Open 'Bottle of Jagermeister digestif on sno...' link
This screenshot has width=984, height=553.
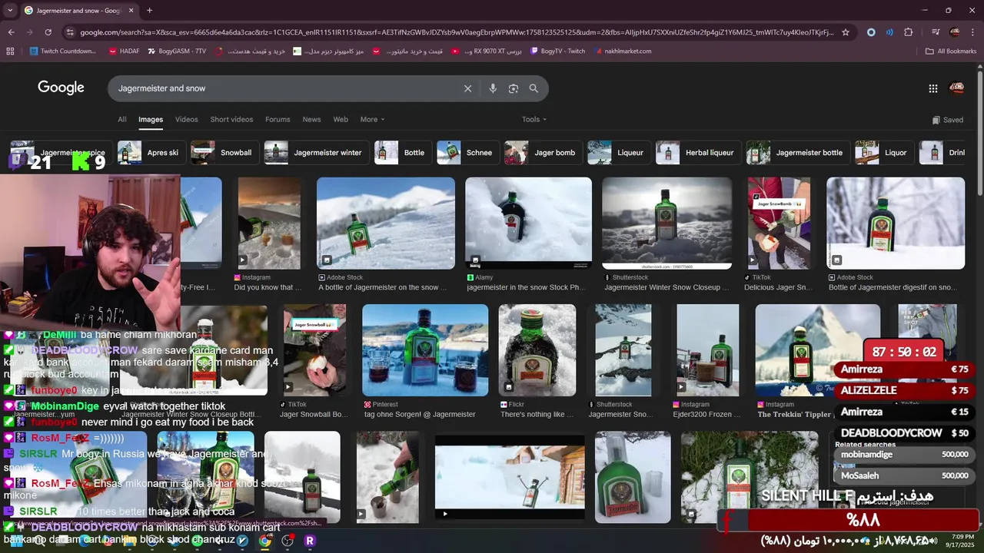[892, 288]
